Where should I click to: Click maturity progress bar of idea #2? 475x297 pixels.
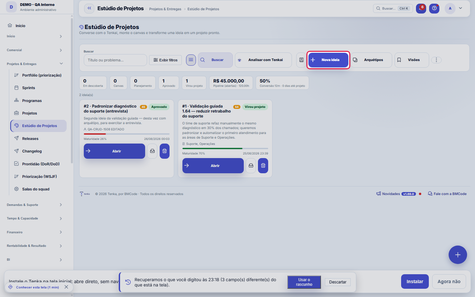tap(127, 134)
